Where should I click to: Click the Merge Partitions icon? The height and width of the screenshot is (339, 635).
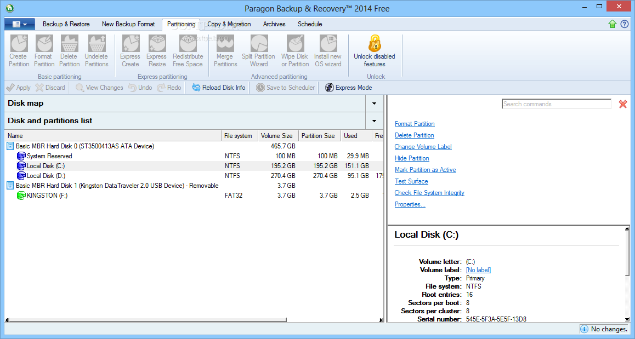click(x=225, y=44)
